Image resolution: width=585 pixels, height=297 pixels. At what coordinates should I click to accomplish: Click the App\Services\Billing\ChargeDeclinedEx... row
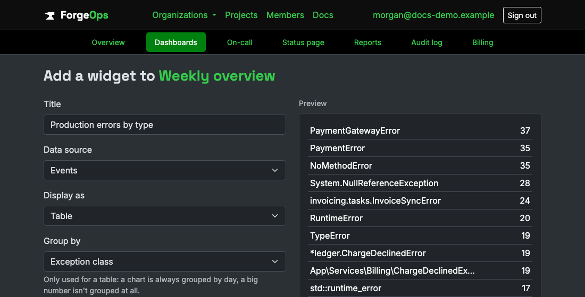pyautogui.click(x=420, y=270)
